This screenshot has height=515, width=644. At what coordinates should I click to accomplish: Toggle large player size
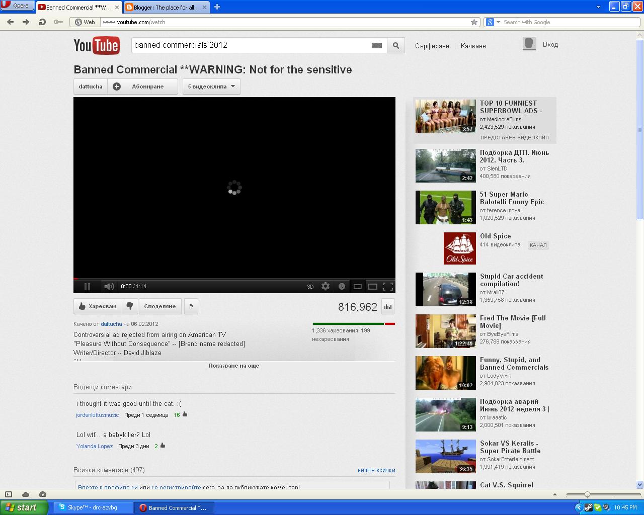click(x=373, y=287)
